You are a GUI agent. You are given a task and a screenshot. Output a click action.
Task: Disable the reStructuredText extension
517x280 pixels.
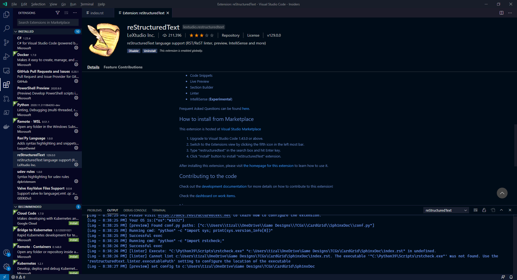pyautogui.click(x=134, y=51)
